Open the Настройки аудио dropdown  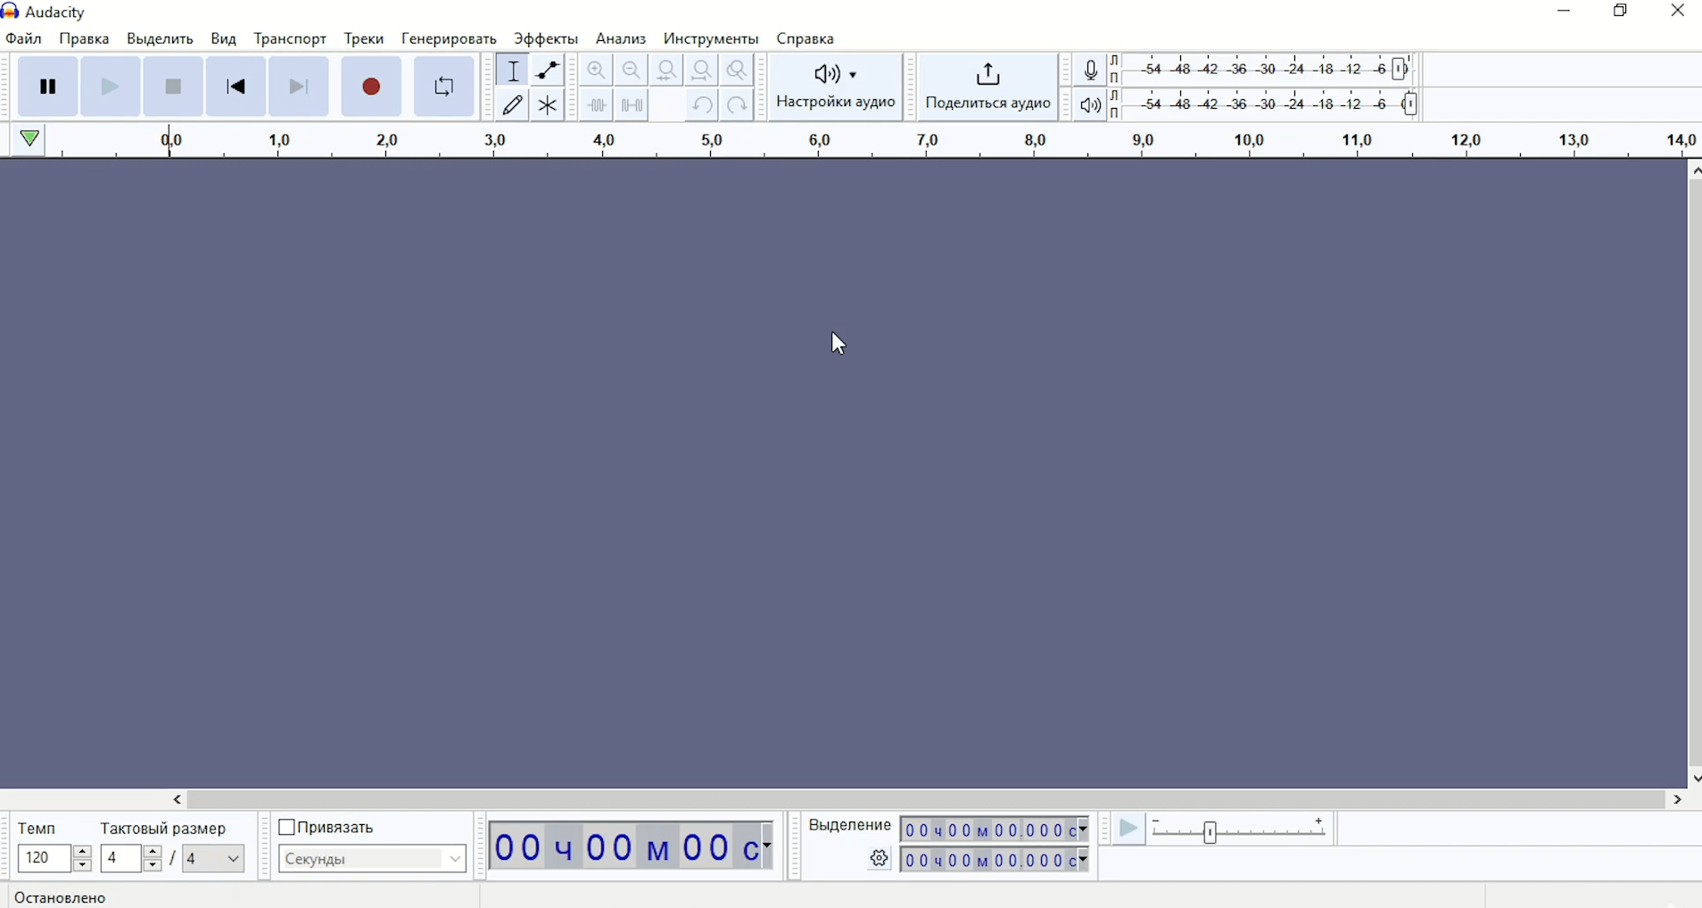click(x=836, y=87)
